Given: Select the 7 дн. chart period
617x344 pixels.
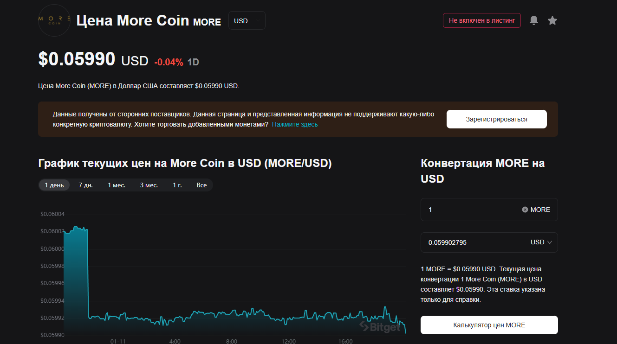Looking at the screenshot, I should pos(85,185).
